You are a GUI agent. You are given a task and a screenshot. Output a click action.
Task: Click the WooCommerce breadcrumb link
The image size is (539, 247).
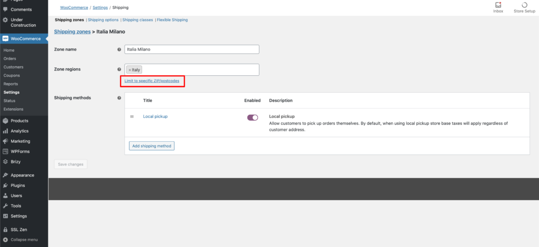pos(74,7)
